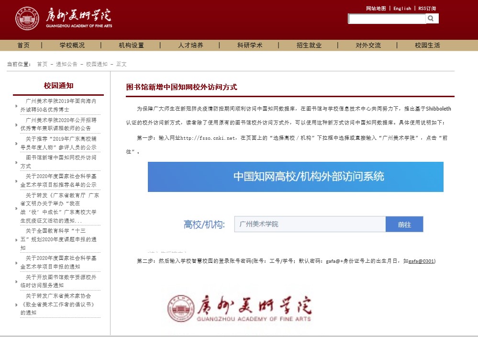Image resolution: width=478 pixels, height=337 pixels.
Task: Open the 校园生活 navigation menu
Action: (427, 45)
